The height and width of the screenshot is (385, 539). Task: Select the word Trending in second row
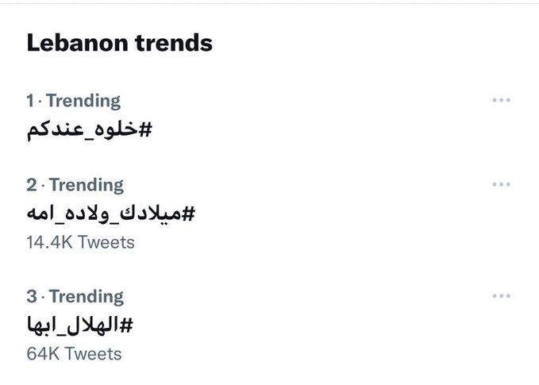87,185
